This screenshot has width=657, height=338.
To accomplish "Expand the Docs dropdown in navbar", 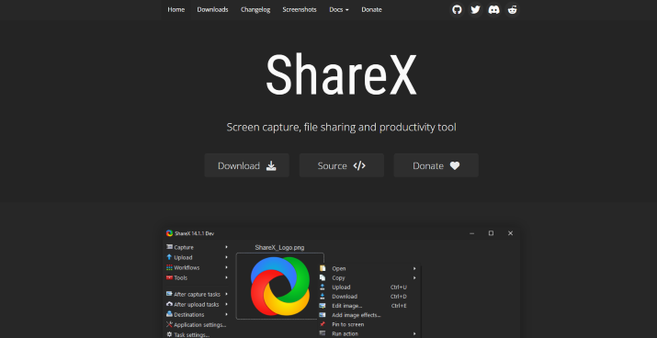I will (x=338, y=9).
